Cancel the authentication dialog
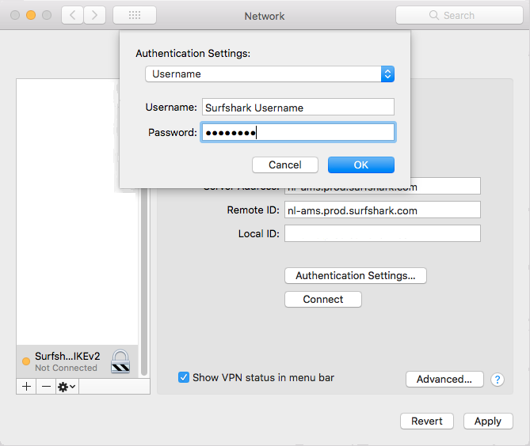The width and height of the screenshot is (530, 446). pyautogui.click(x=285, y=165)
